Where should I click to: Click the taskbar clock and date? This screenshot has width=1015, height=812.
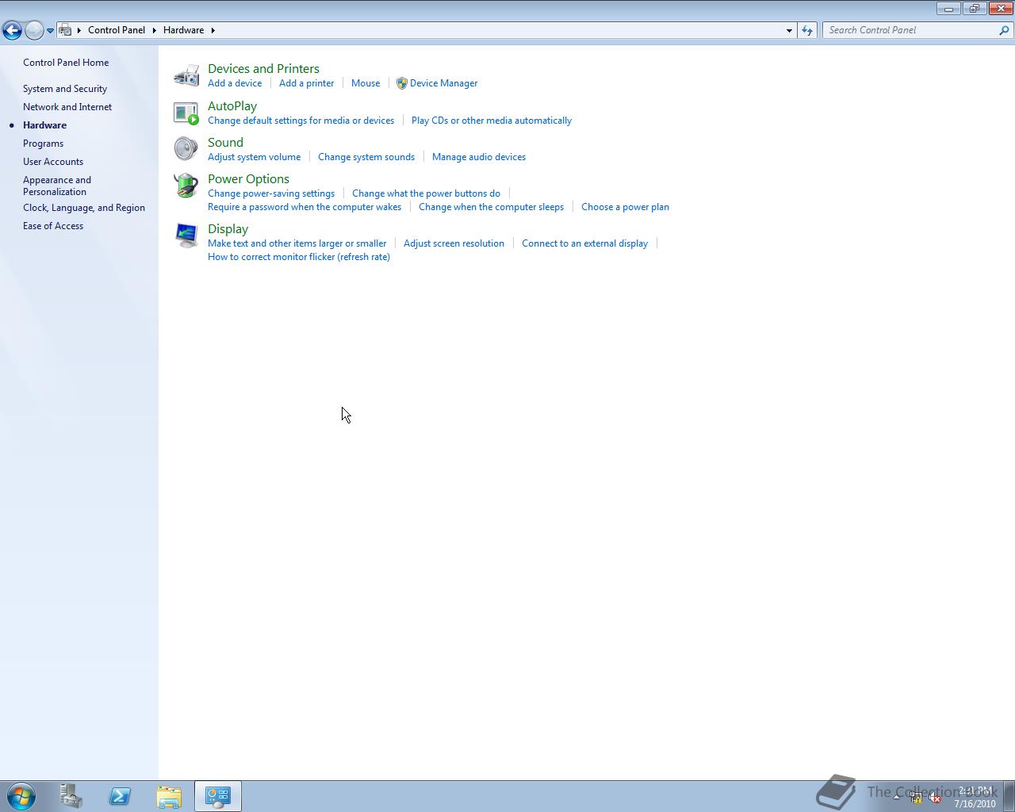pos(975,797)
